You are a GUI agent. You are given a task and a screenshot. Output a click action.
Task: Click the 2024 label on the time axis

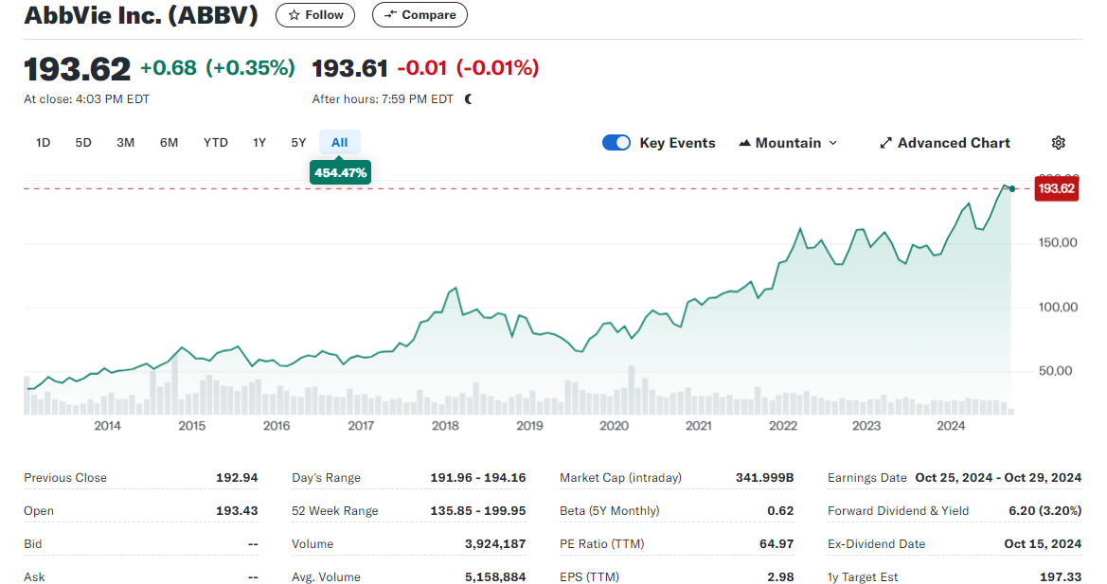click(951, 426)
